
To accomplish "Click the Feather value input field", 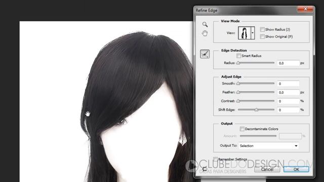I will click(288, 93).
